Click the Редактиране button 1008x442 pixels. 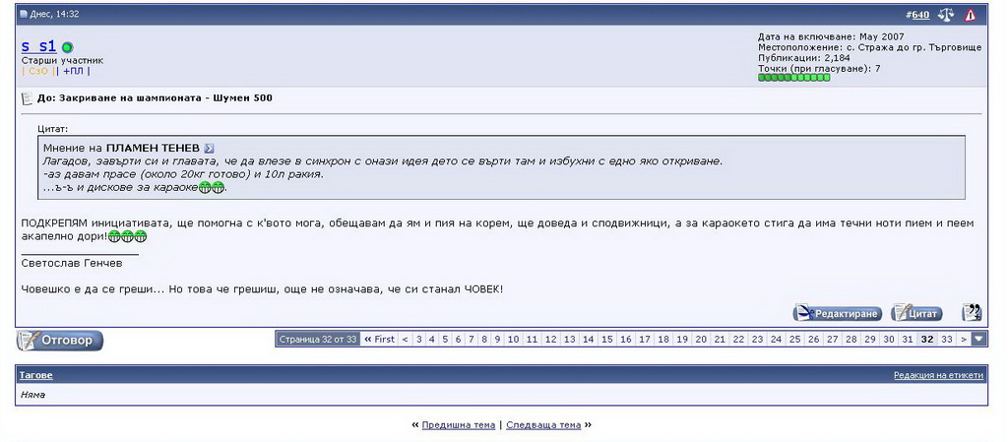(838, 313)
